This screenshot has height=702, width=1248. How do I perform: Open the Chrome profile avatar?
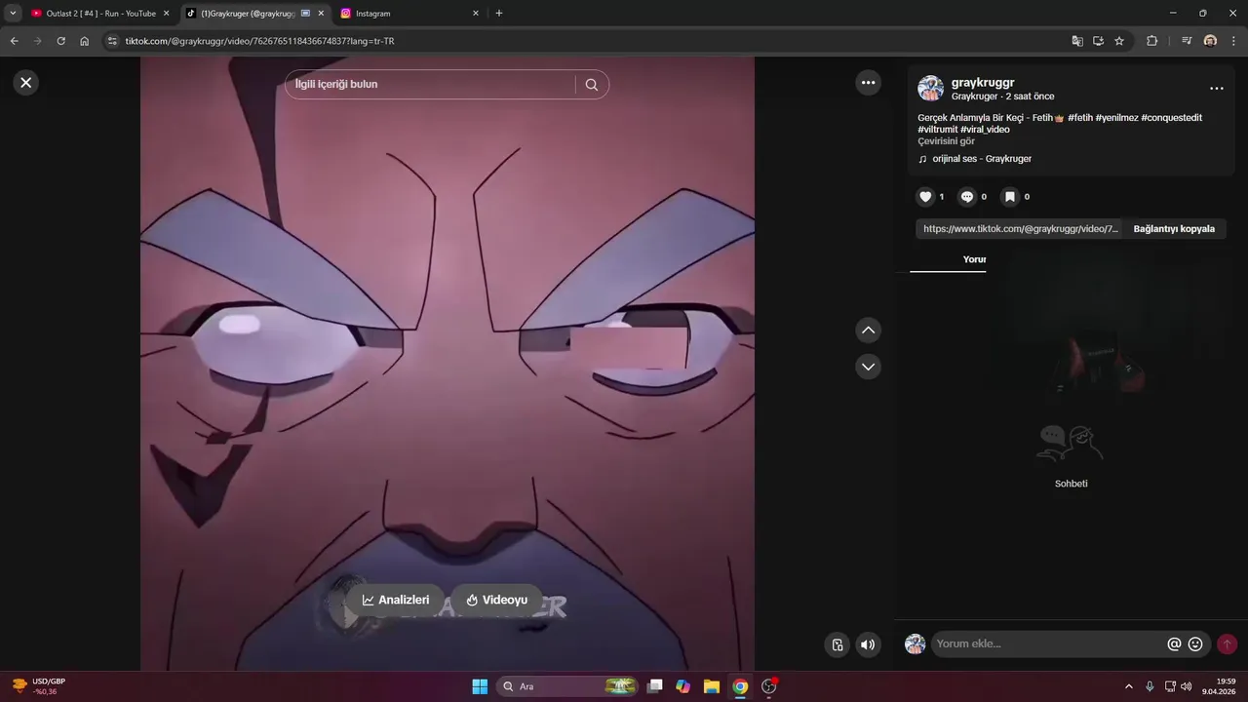pos(1210,41)
